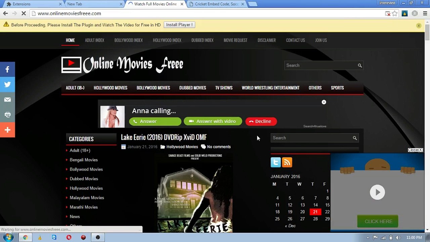Open the DUBBED INDEX nav link
This screenshot has width=430, height=242.
pyautogui.click(x=202, y=40)
